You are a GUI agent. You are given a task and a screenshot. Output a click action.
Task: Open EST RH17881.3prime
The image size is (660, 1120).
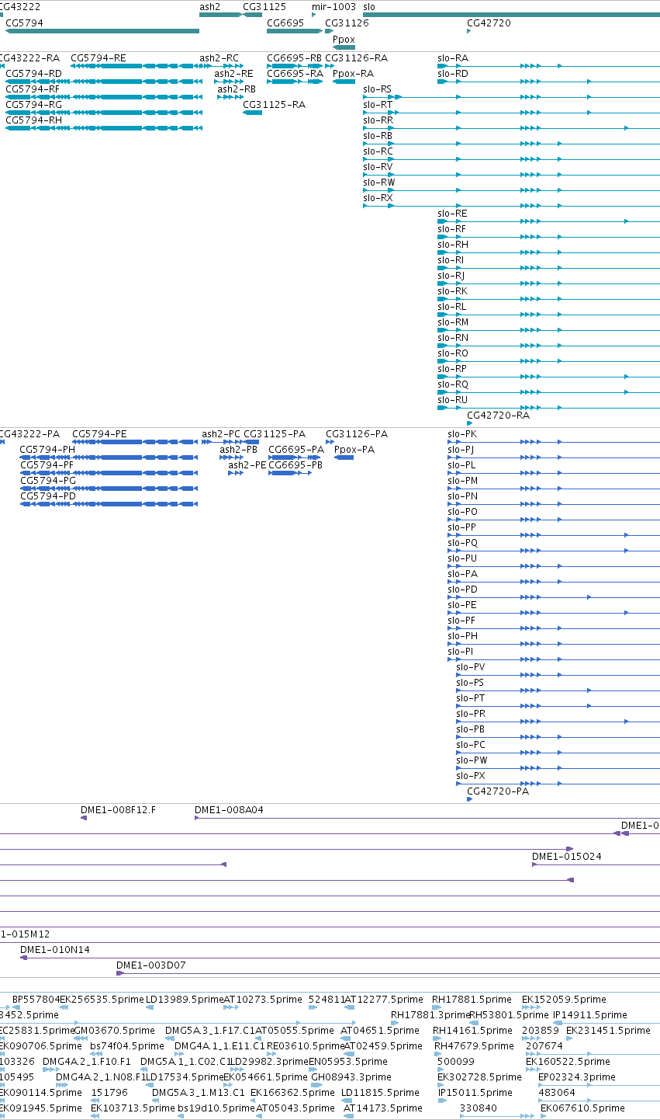[x=430, y=1015]
